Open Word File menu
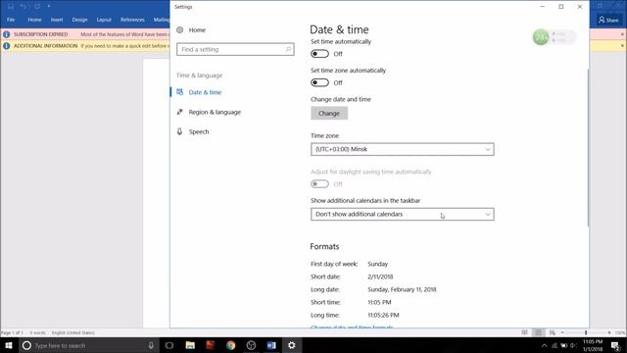The image size is (627, 353). click(11, 20)
